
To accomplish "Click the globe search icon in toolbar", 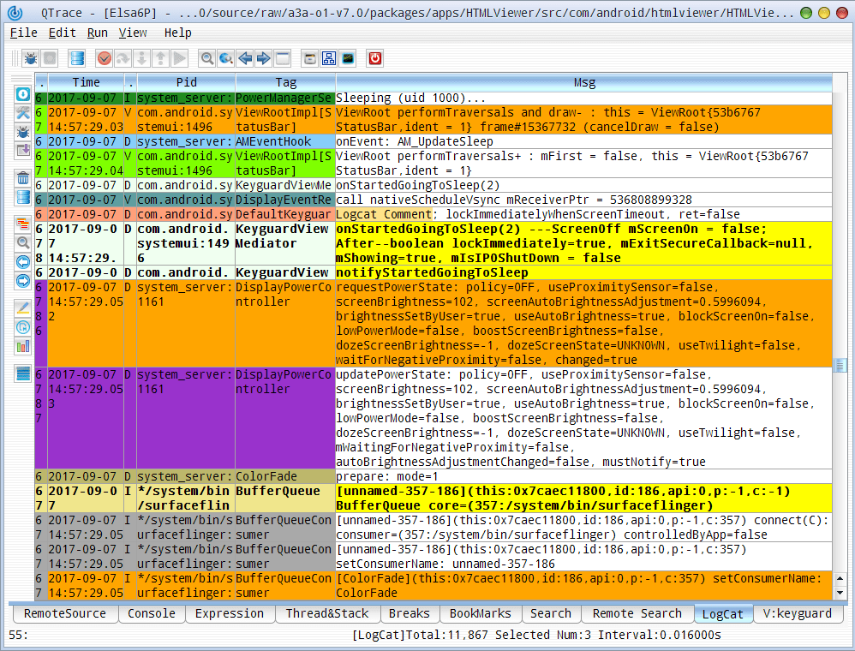I will click(226, 58).
